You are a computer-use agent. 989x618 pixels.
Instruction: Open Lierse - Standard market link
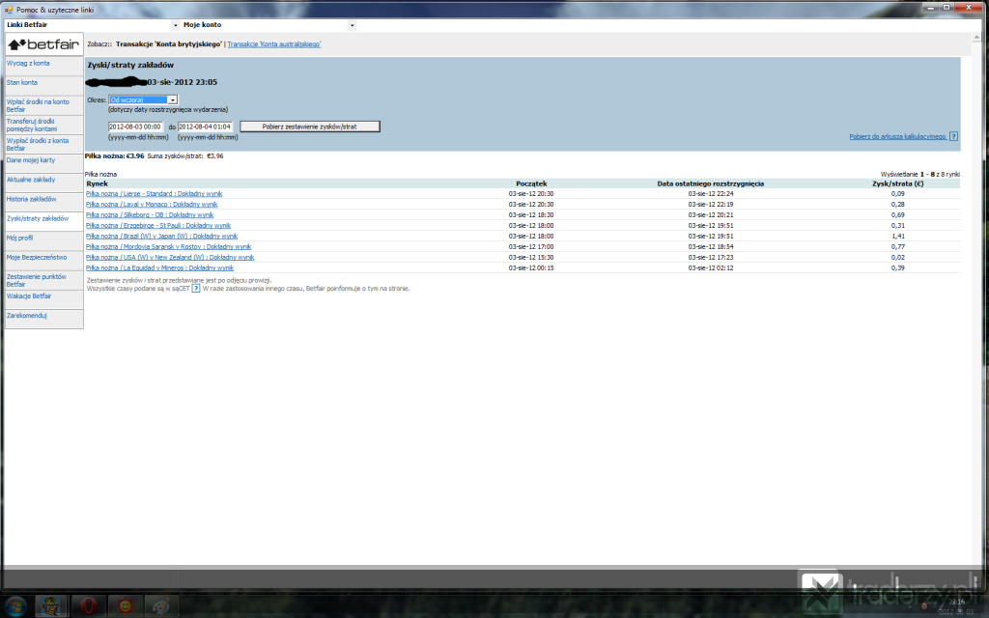(x=154, y=193)
